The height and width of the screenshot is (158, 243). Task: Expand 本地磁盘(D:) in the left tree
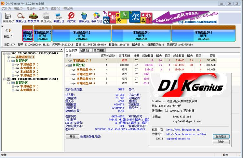13,64
